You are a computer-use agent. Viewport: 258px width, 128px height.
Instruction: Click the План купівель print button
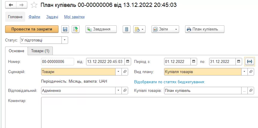[205, 29]
